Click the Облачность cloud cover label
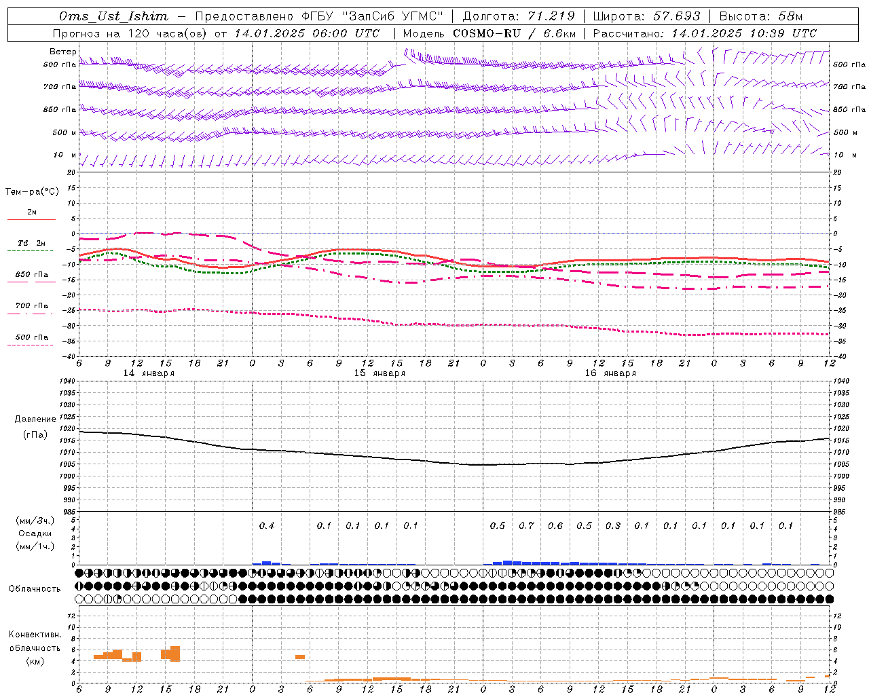 [35, 589]
